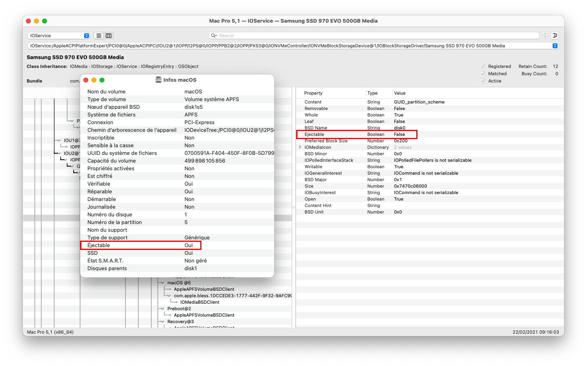Click the Retain Count value 12

(x=555, y=66)
